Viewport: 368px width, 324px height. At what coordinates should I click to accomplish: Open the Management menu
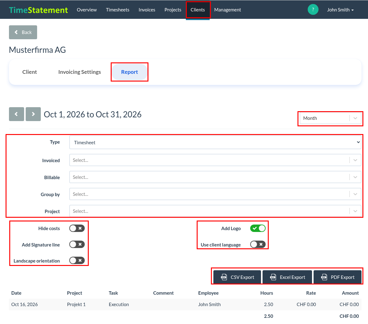(227, 10)
